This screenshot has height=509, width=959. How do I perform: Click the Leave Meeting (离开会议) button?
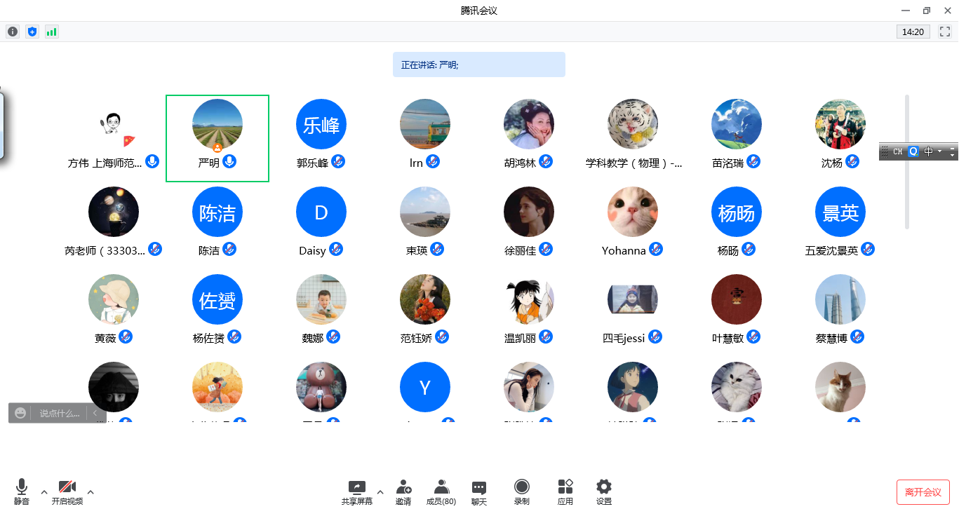pos(923,492)
